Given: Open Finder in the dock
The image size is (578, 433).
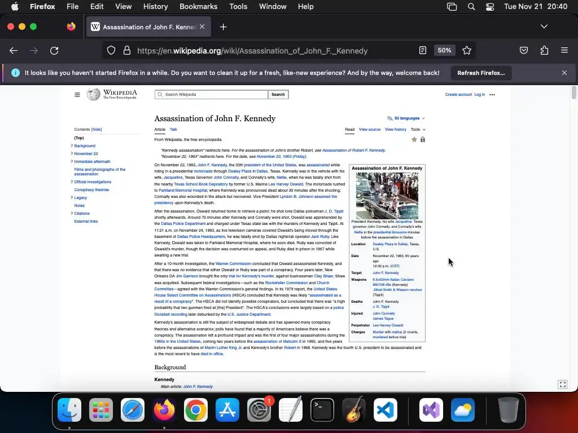Looking at the screenshot, I should 69,410.
